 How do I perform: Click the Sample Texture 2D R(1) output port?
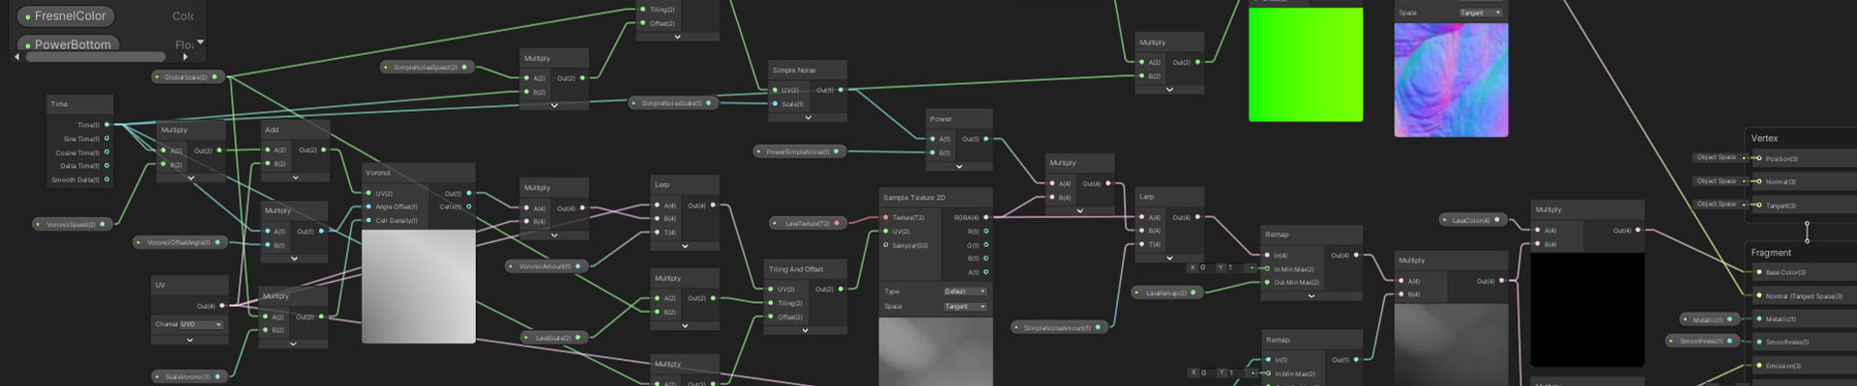(x=986, y=232)
